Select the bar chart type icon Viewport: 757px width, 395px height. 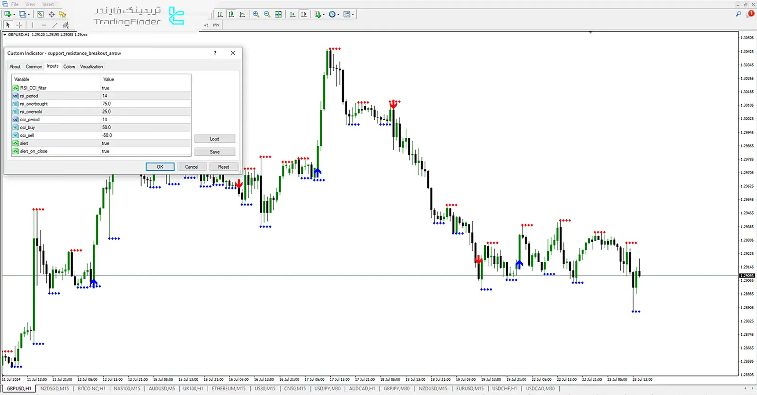220,14
